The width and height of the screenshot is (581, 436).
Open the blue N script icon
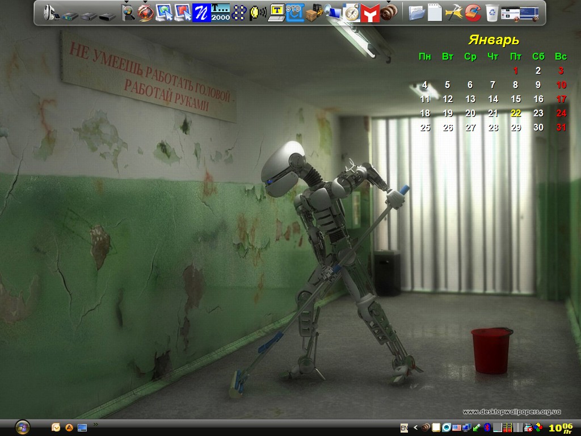201,12
